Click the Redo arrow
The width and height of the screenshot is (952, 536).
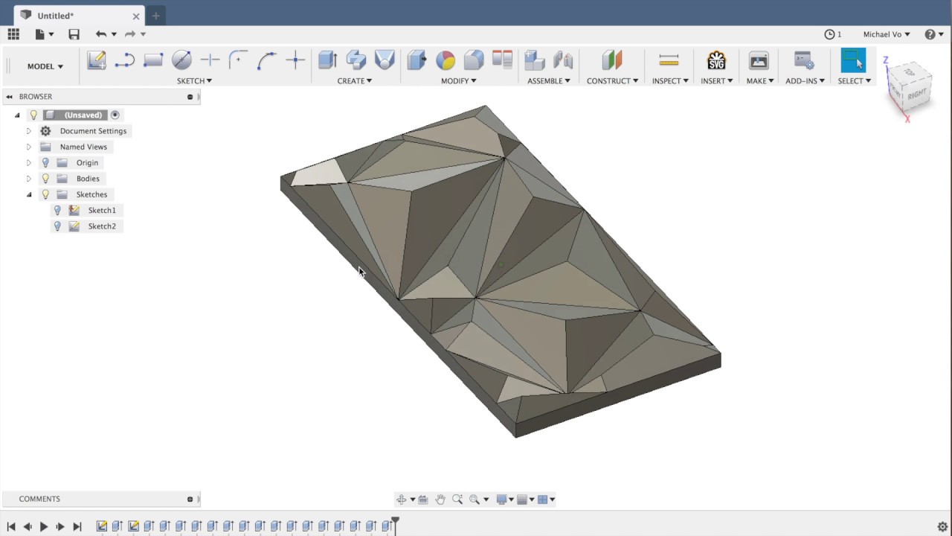click(x=130, y=33)
